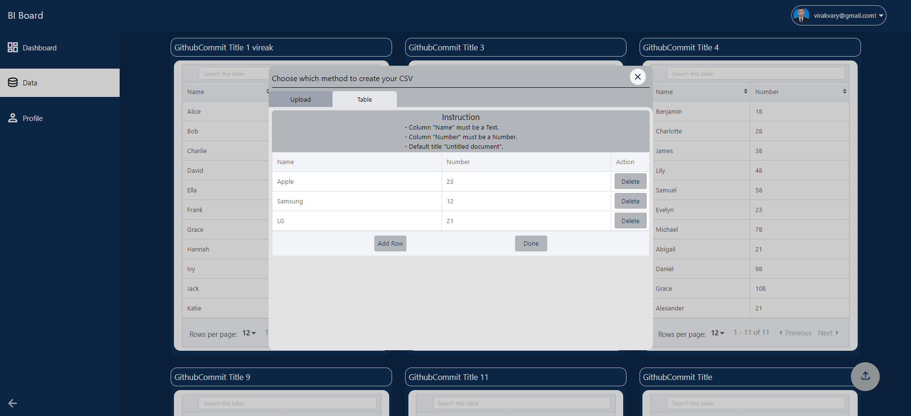The image size is (911, 416).
Task: Click the Add Row button
Action: pos(390,243)
